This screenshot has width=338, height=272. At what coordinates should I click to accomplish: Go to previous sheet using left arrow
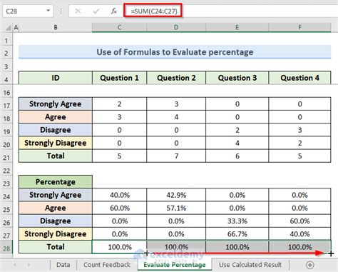[x=15, y=265]
